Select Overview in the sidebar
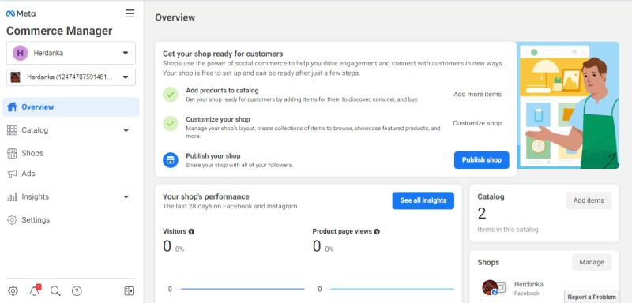The height and width of the screenshot is (303, 632). 71,107
